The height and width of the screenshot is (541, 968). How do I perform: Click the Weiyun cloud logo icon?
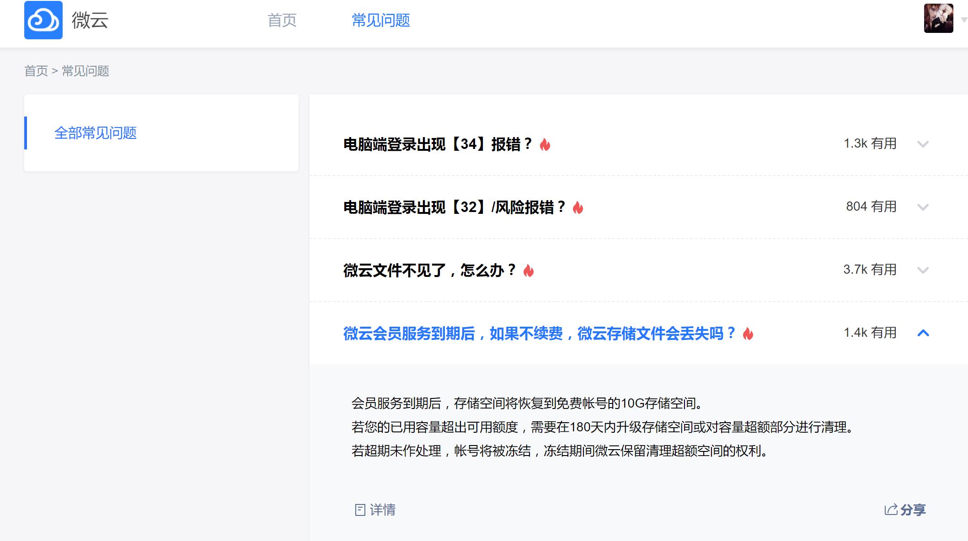click(x=43, y=20)
